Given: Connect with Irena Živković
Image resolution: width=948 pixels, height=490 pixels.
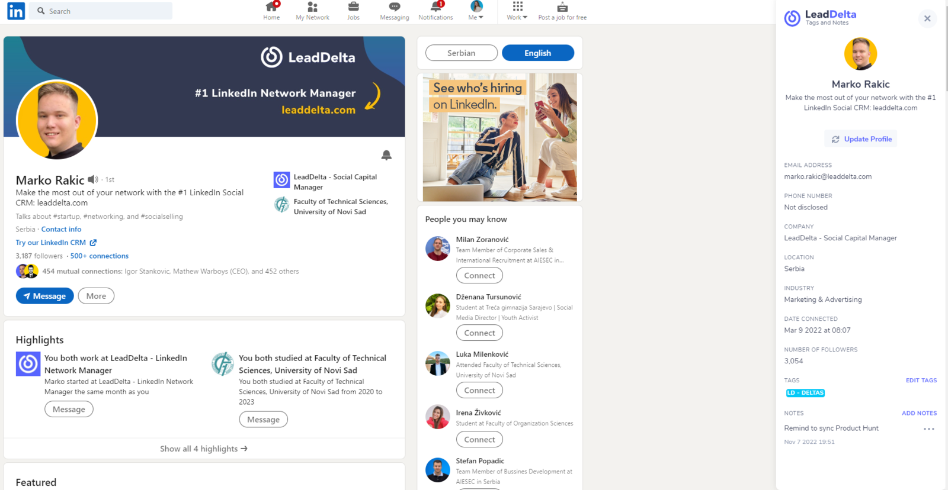Looking at the screenshot, I should (479, 439).
